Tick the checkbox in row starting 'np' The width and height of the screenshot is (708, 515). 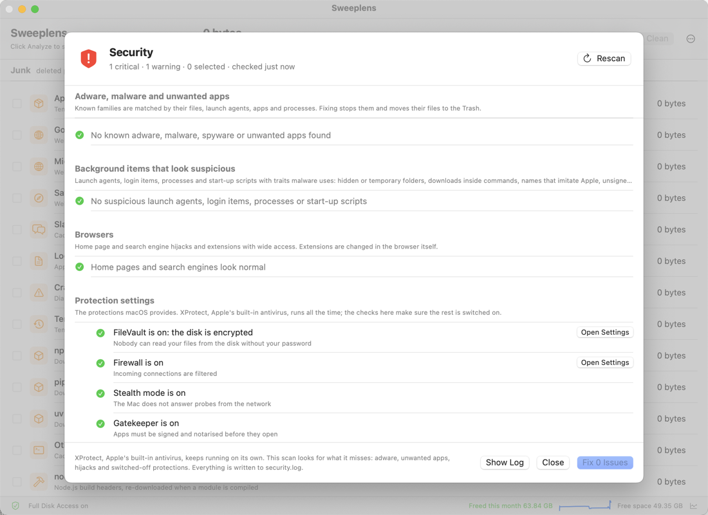tap(17, 355)
